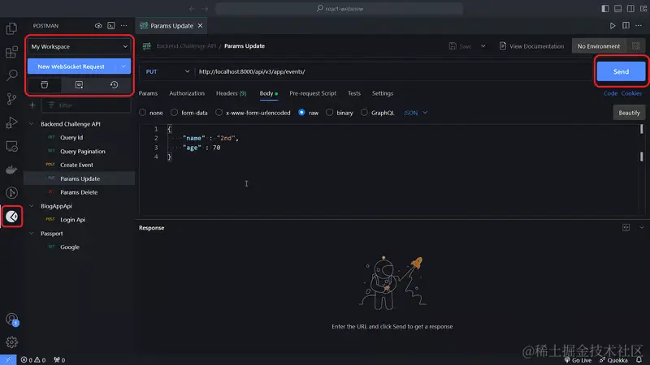Open the Manage gear icon

tap(11, 341)
